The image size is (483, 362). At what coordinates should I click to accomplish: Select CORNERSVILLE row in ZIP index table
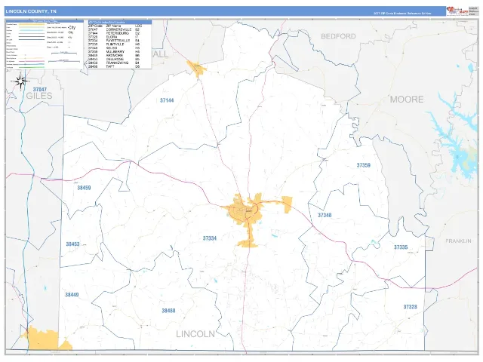pos(114,29)
